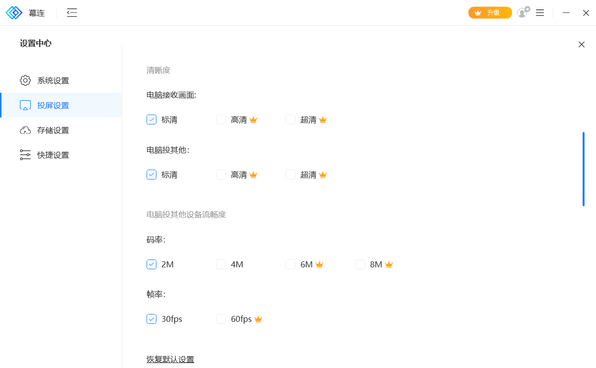Select the 6M bitrate checkbox
596x368 pixels.
291,264
